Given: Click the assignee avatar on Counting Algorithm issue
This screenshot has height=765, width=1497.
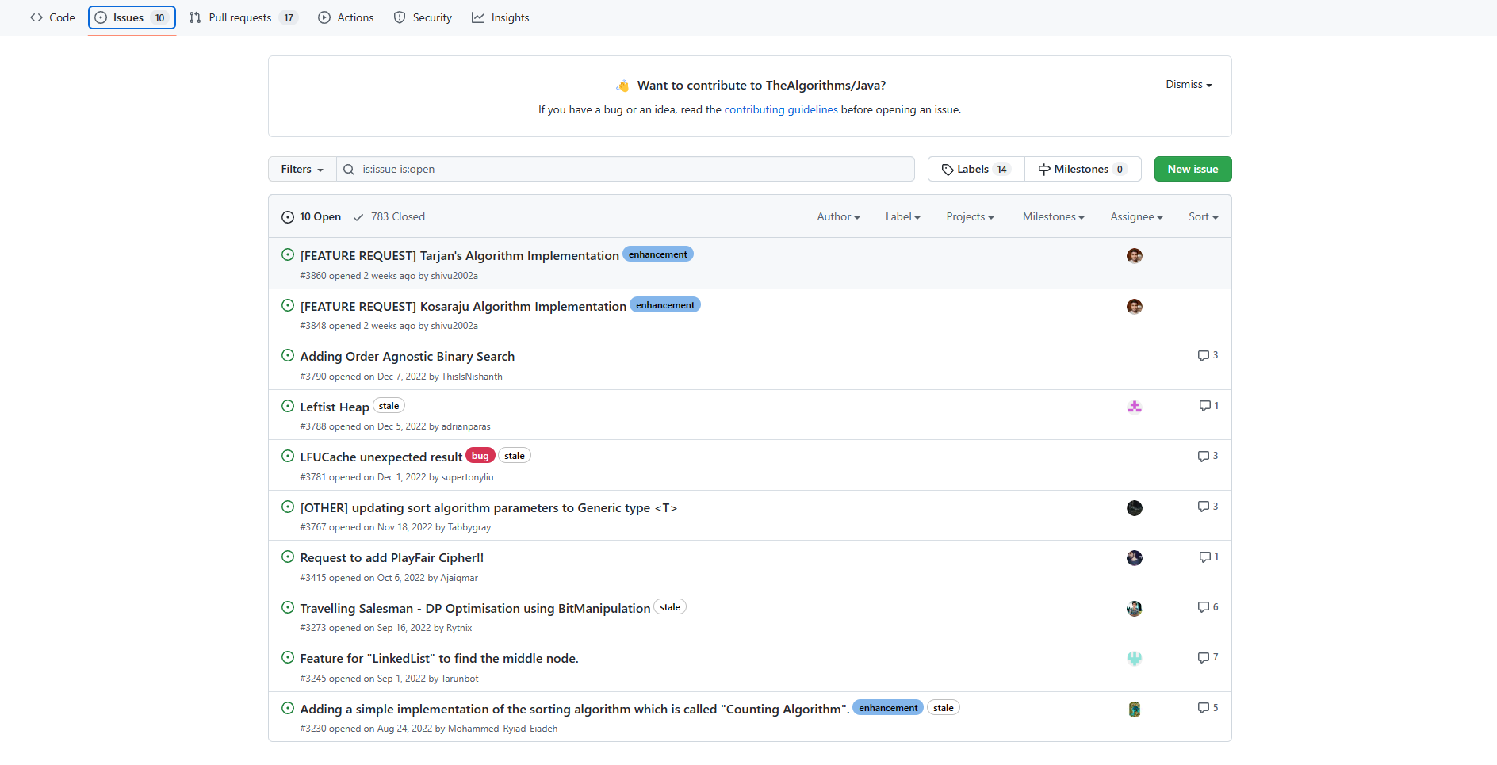Looking at the screenshot, I should tap(1135, 710).
